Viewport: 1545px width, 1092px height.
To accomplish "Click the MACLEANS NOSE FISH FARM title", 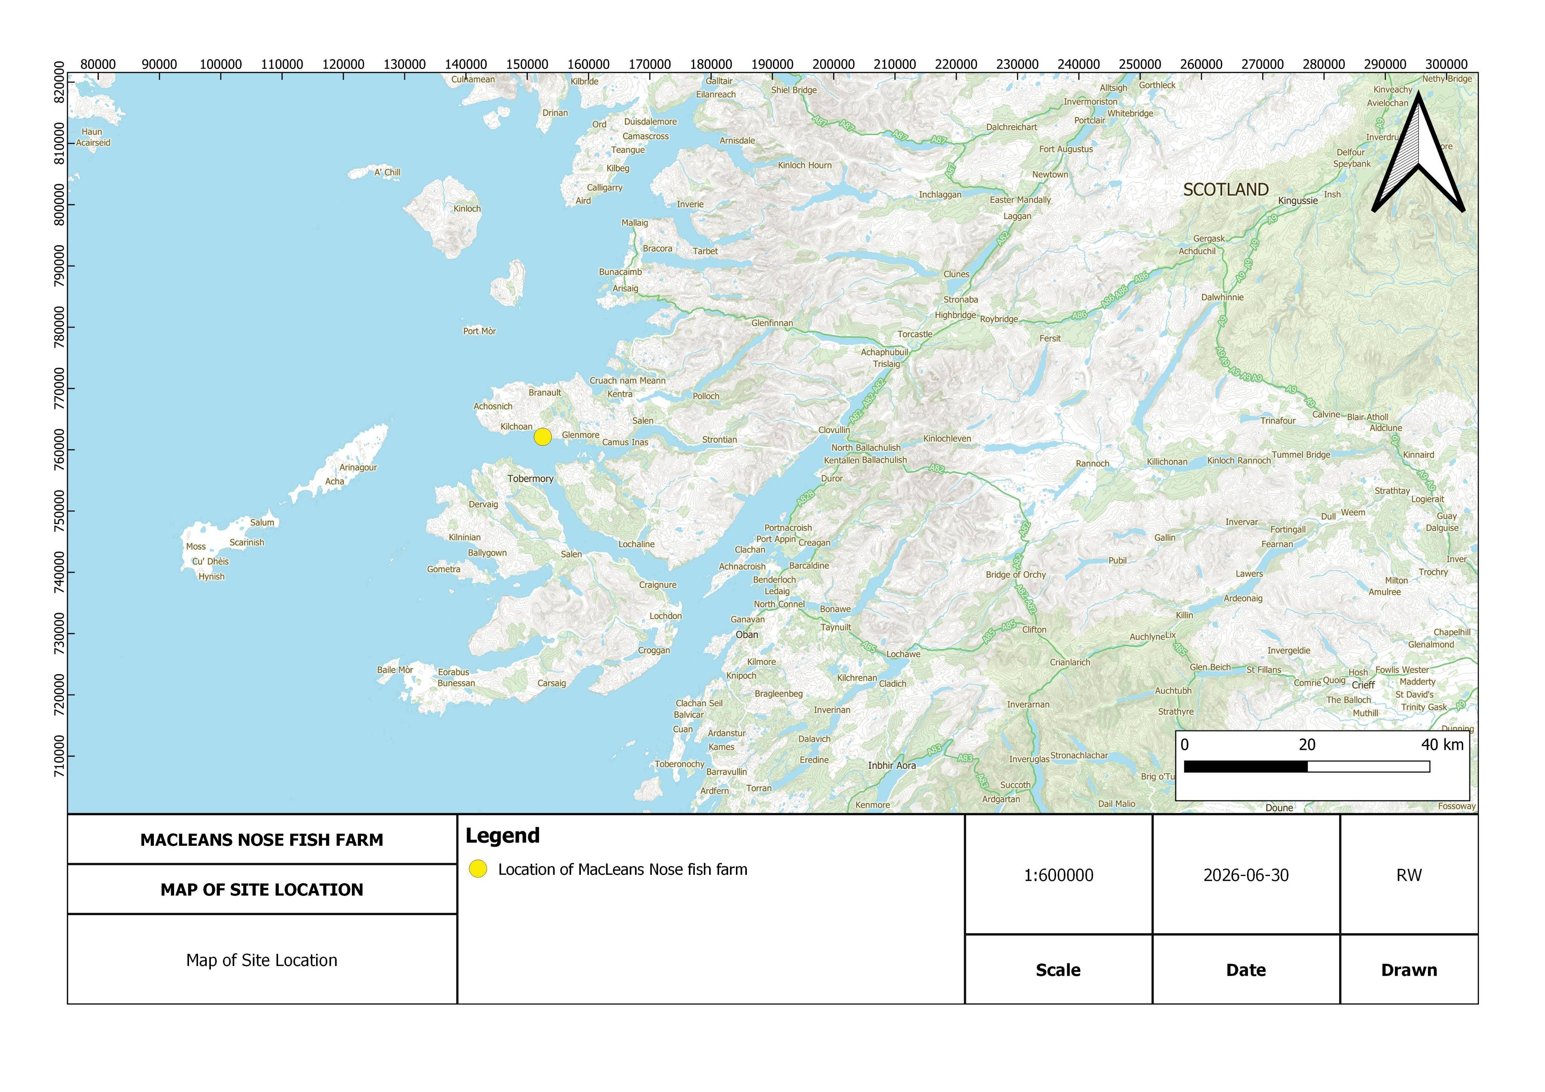I will point(262,840).
